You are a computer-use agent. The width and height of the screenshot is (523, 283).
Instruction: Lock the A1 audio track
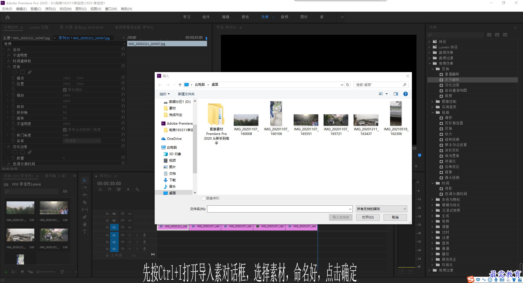point(107,235)
